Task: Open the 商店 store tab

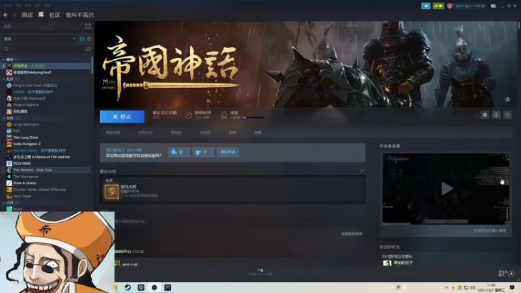Action: 27,15
